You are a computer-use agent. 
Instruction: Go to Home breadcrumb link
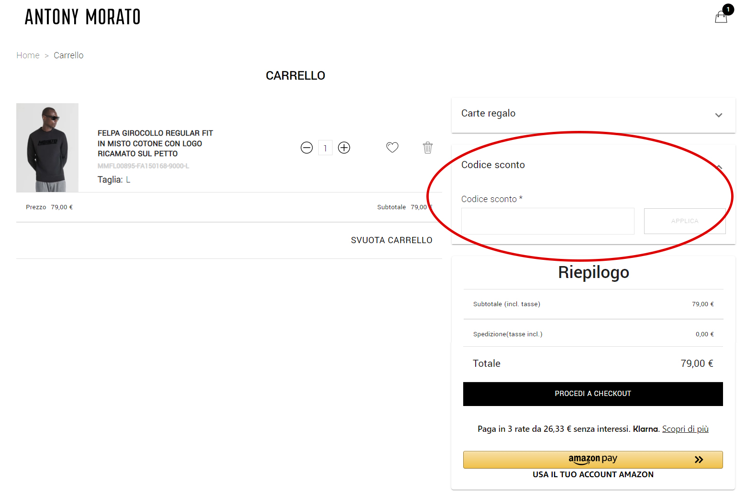(x=28, y=55)
